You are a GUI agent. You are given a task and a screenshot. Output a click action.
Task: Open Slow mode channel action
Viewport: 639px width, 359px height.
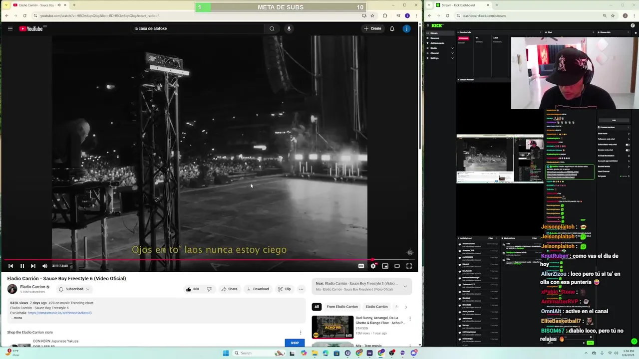coord(614,133)
